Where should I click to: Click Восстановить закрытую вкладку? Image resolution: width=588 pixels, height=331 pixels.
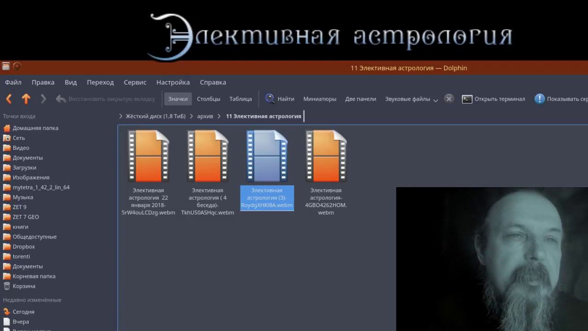coord(105,99)
